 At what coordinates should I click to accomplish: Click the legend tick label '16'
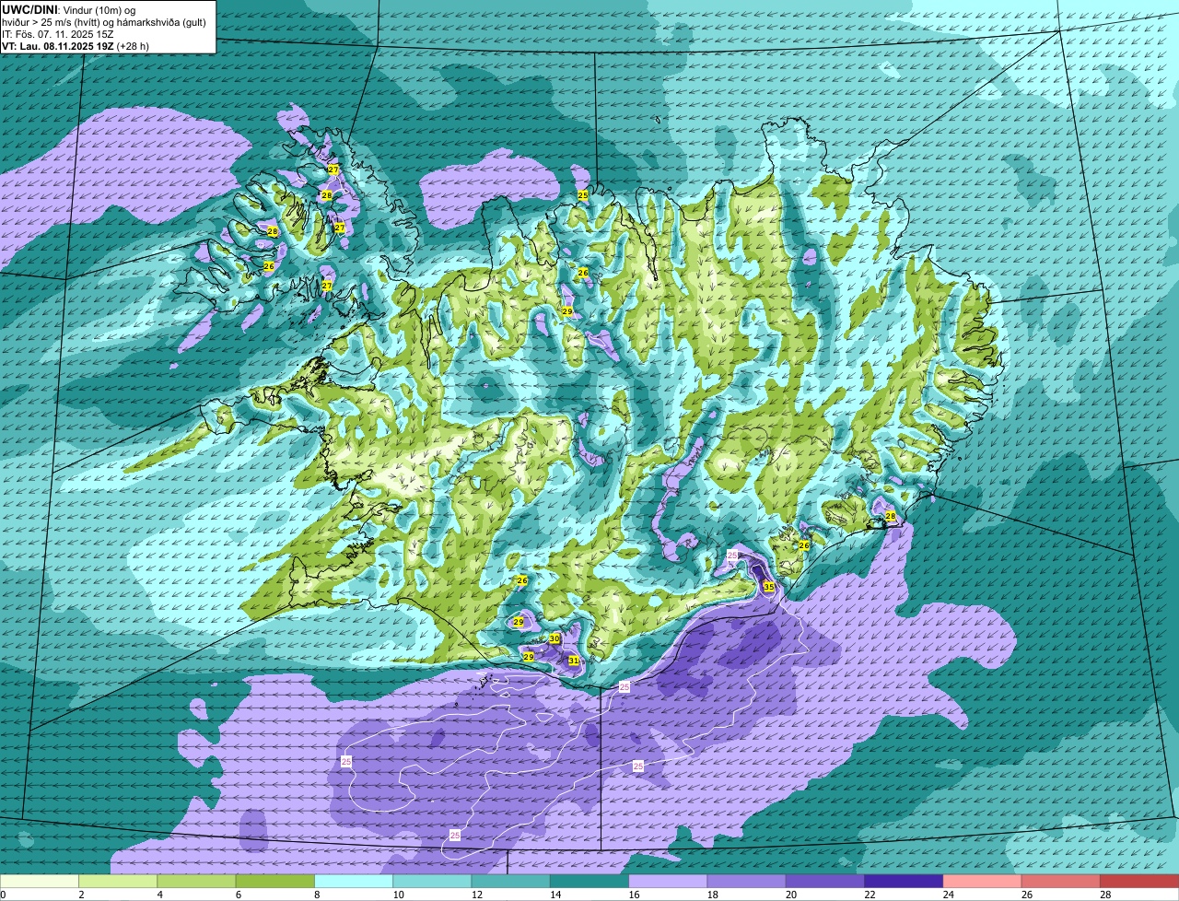click(633, 895)
